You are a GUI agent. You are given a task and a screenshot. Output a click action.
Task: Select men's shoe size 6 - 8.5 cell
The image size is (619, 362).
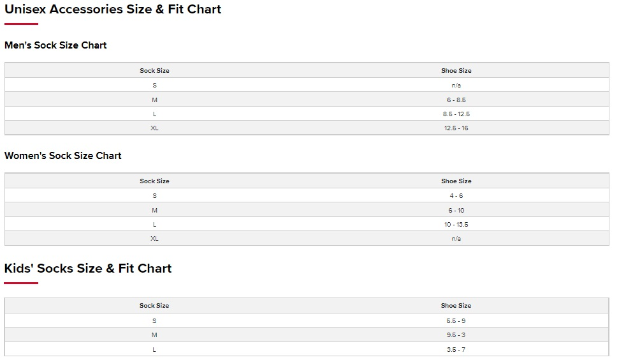(456, 100)
